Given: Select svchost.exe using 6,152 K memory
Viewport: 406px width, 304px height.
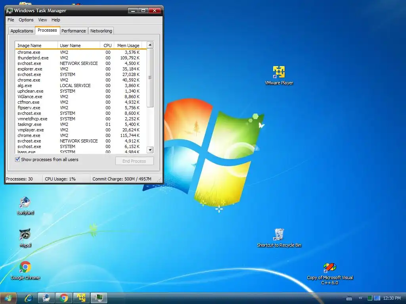Looking at the screenshot, I should point(80,146).
